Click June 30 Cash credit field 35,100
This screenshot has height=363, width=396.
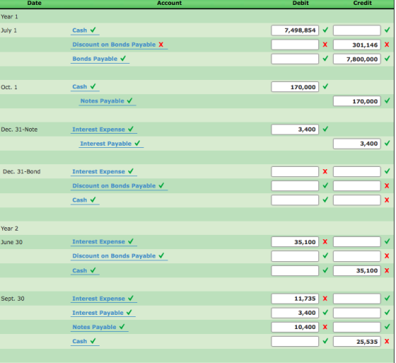357,270
